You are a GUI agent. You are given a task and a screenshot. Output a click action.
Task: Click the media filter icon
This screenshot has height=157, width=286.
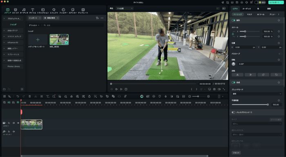coord(97,18)
